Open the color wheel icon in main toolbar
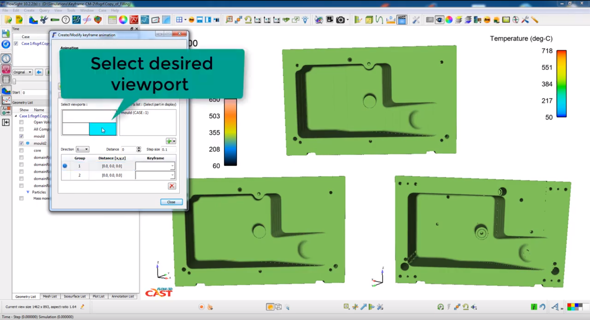Image resolution: width=590 pixels, height=320 pixels. (x=123, y=20)
